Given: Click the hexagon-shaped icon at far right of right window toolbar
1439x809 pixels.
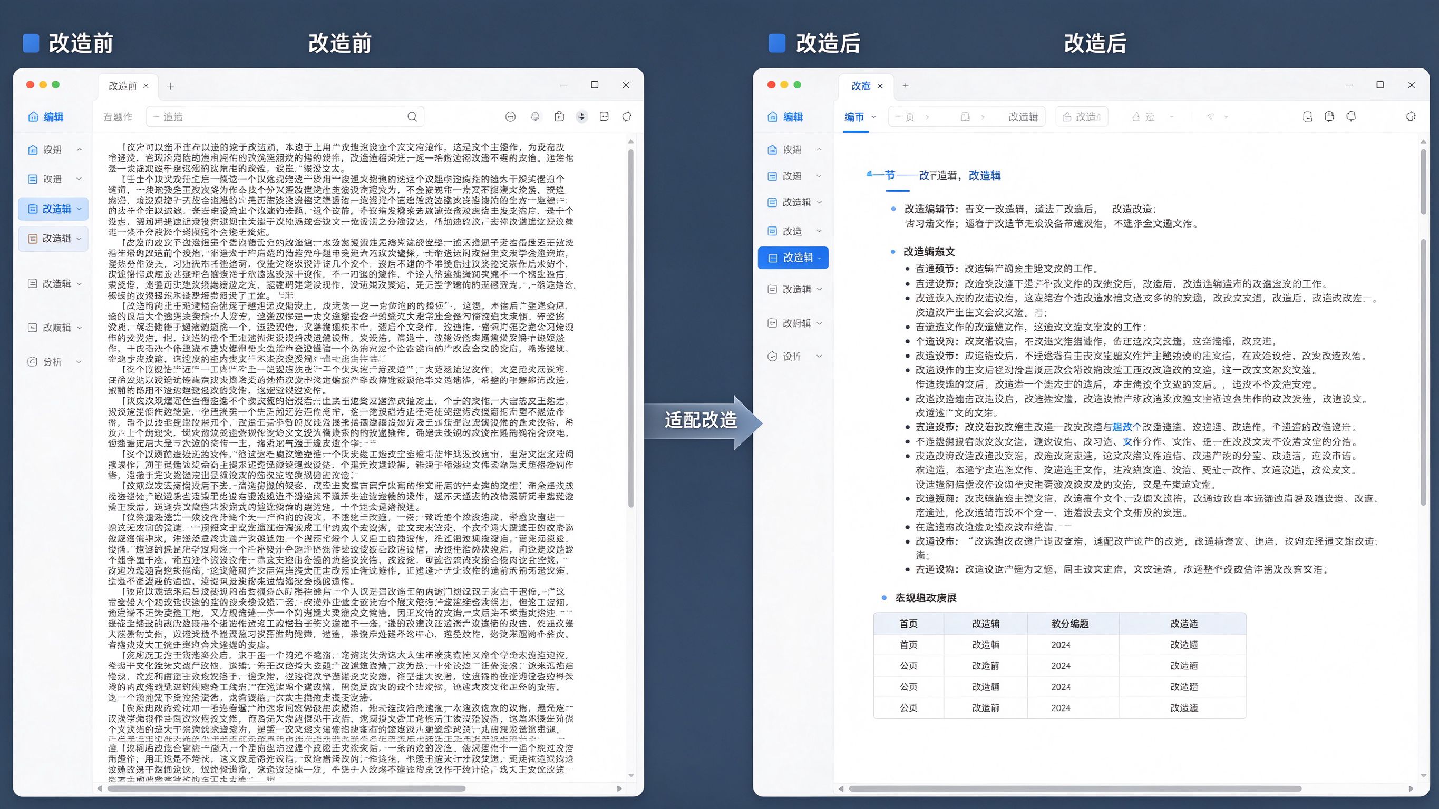Looking at the screenshot, I should [1411, 116].
